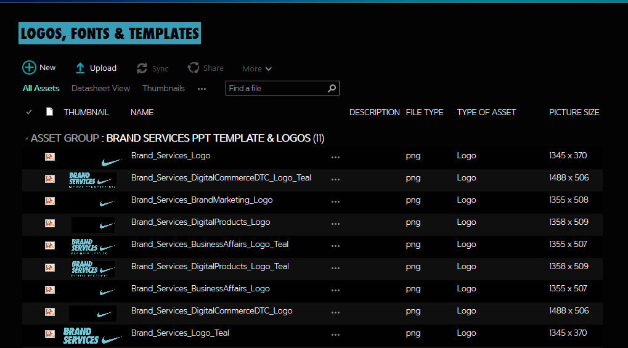This screenshot has width=628, height=348.
Task: Open Brand_Services_BusinessAffairs_Logo_Teal link
Action: pyautogui.click(x=210, y=244)
